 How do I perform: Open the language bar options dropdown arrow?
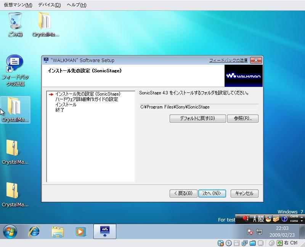click(x=302, y=221)
